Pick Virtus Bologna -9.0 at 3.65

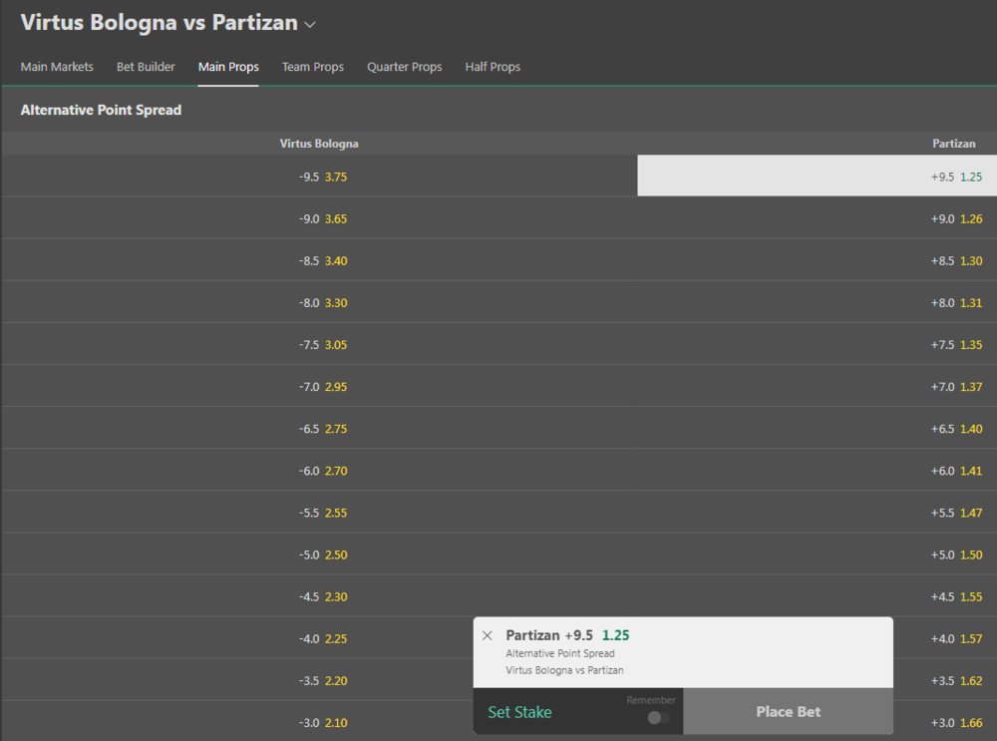click(x=319, y=218)
